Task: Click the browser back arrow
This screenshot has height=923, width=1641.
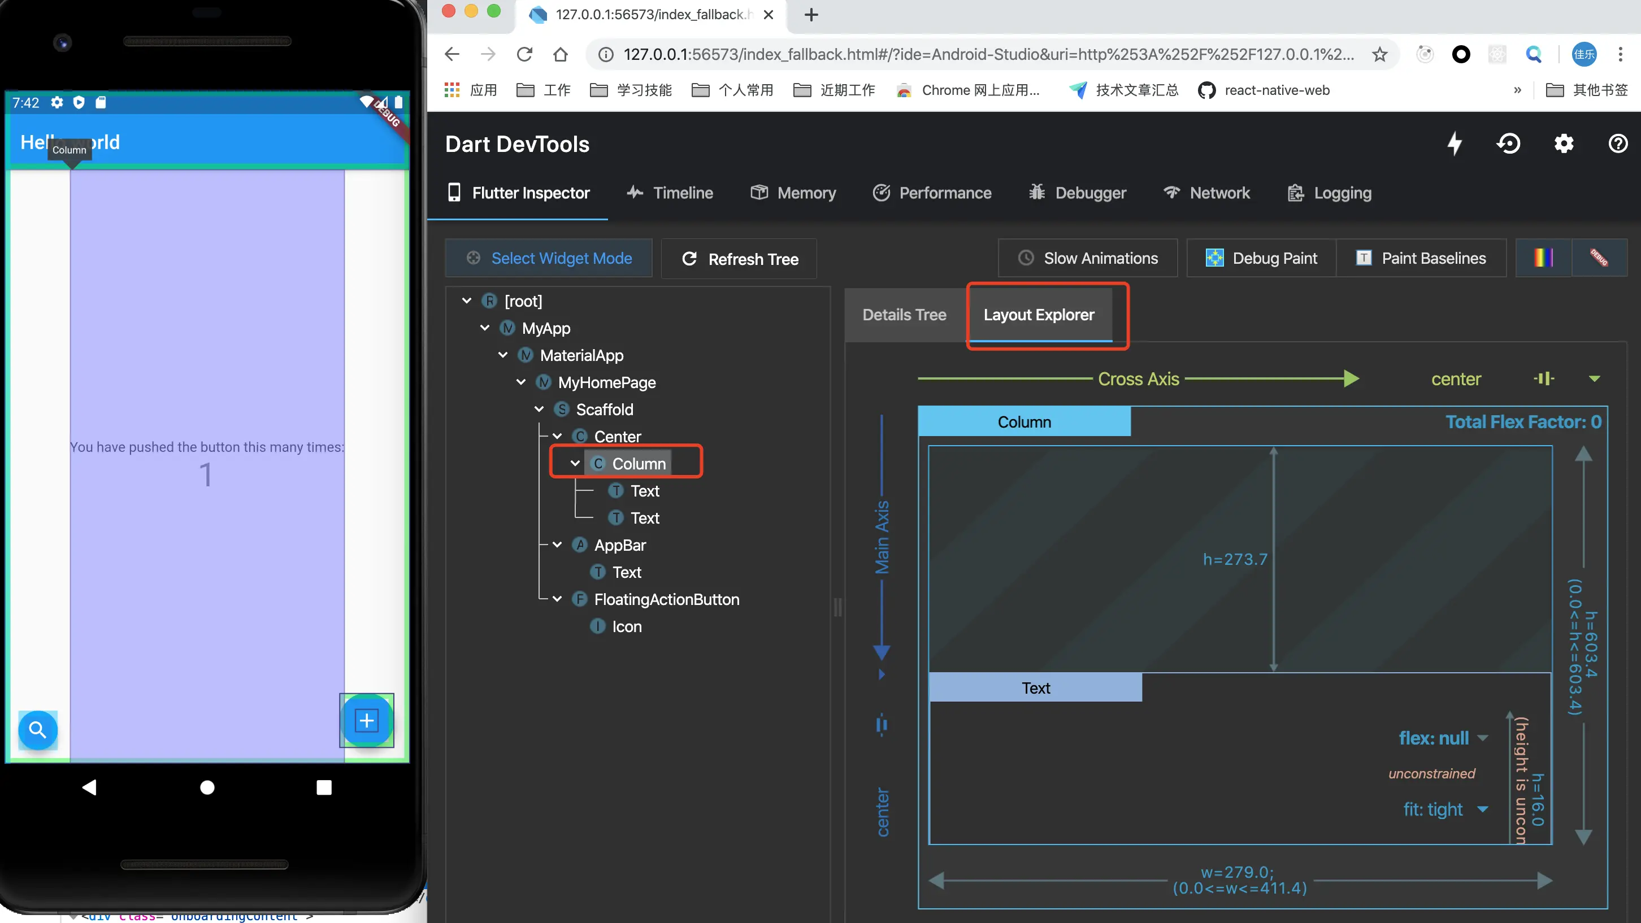Action: point(452,55)
